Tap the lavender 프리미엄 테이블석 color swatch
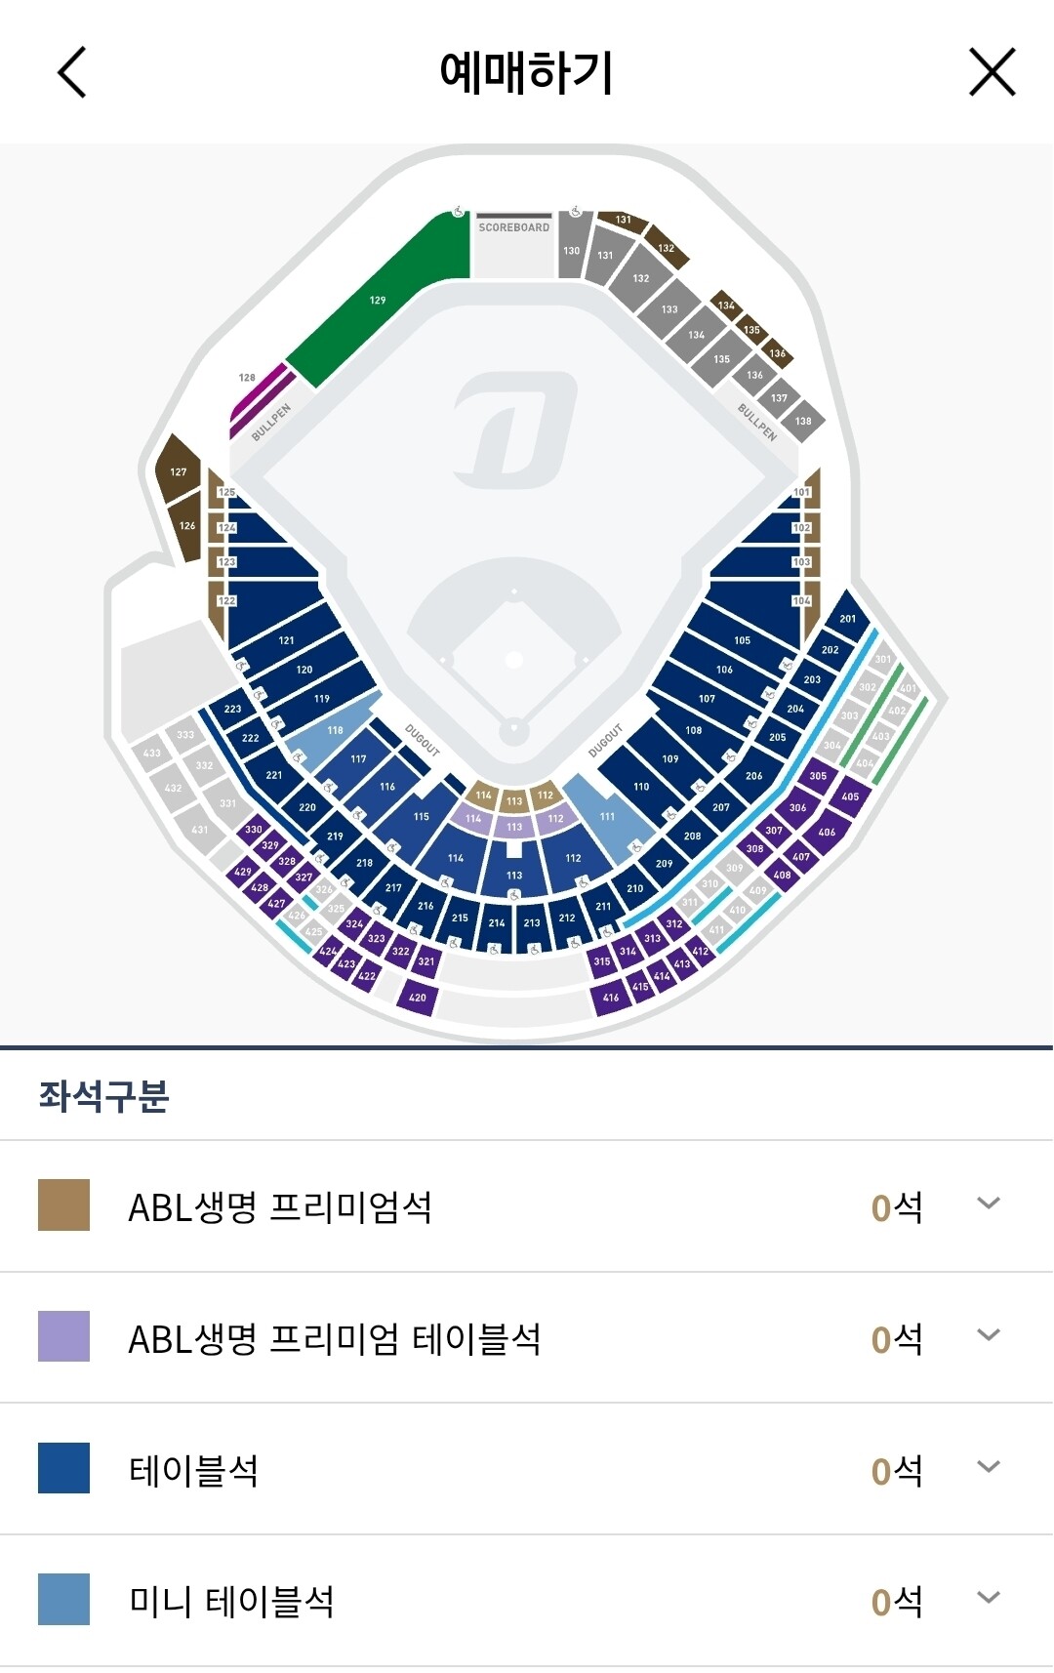The height and width of the screenshot is (1673, 1054). click(63, 1336)
